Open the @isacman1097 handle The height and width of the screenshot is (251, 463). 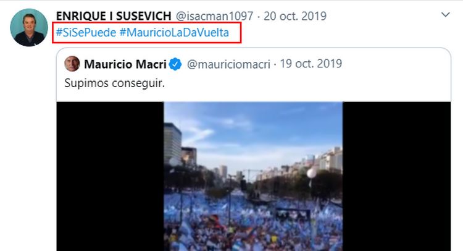[x=215, y=16]
